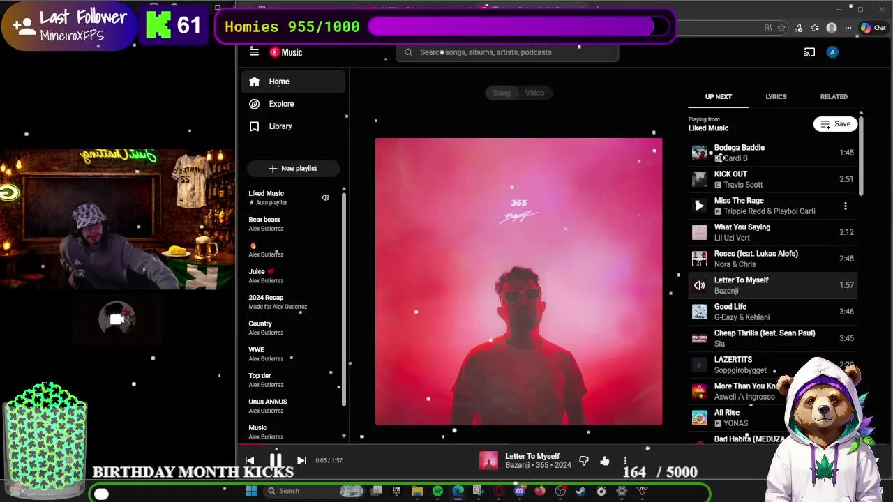Open the Country playlist
This screenshot has height=502, width=893.
292,328
